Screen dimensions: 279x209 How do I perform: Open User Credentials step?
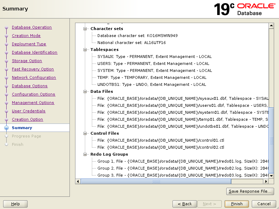[x=29, y=111]
